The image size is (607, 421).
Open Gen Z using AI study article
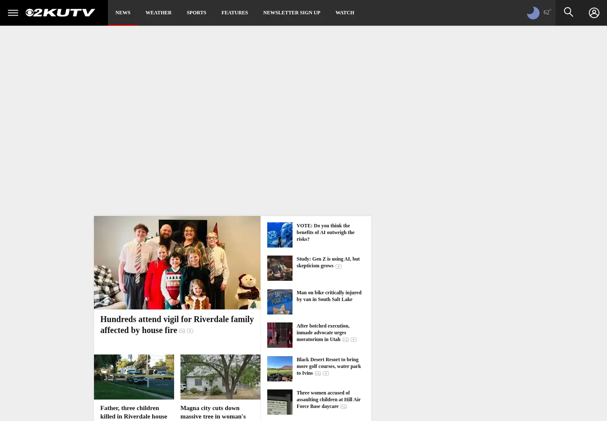click(328, 262)
